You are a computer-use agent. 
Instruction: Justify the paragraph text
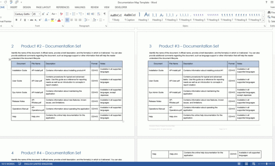(80, 20)
